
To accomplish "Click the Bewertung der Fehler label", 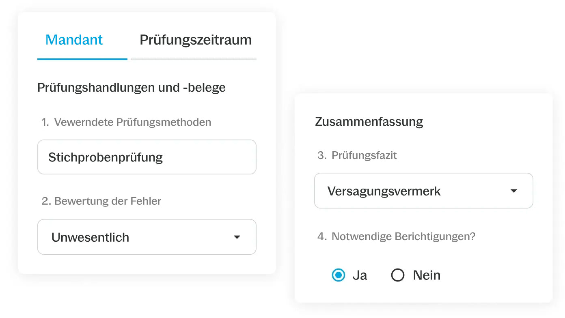I will pos(108,201).
